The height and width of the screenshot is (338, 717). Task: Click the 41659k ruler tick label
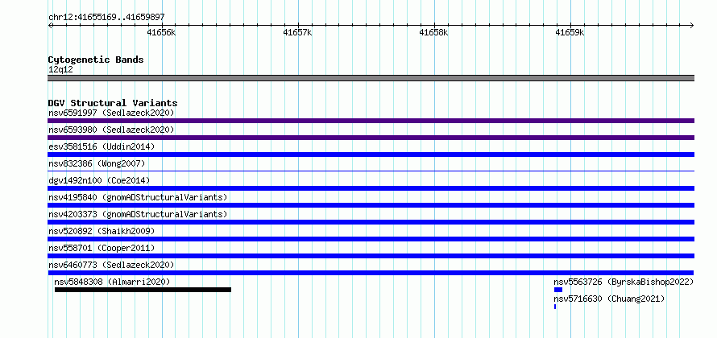pos(570,32)
